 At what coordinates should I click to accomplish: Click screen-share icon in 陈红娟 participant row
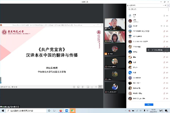[x=161, y=26]
